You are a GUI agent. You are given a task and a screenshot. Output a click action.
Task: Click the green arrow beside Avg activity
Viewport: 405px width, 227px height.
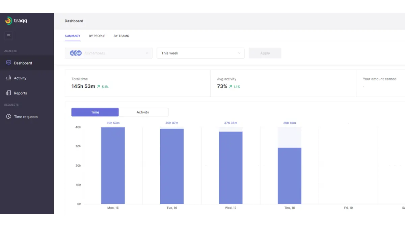(x=231, y=86)
